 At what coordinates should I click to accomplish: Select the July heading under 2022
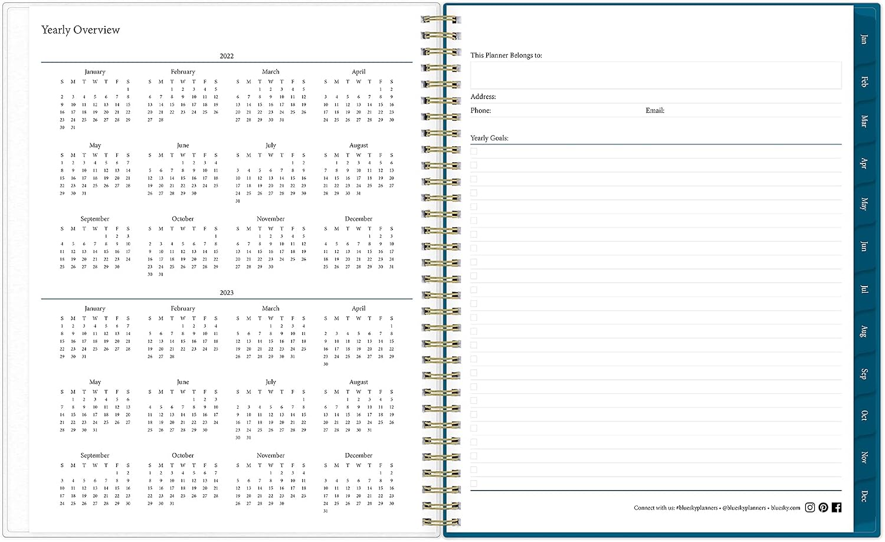[x=271, y=145]
